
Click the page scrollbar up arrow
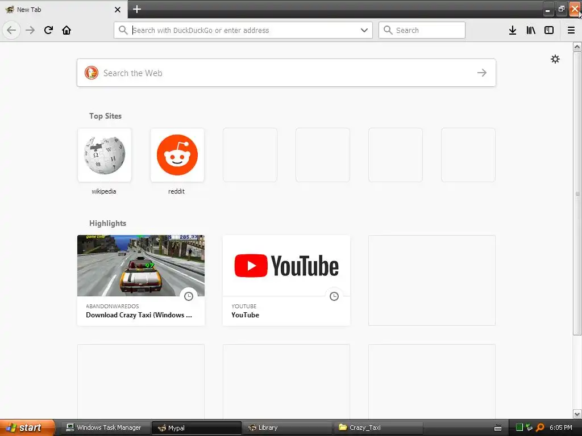click(577, 47)
